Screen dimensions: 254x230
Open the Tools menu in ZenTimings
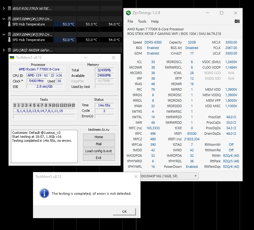tap(142, 21)
